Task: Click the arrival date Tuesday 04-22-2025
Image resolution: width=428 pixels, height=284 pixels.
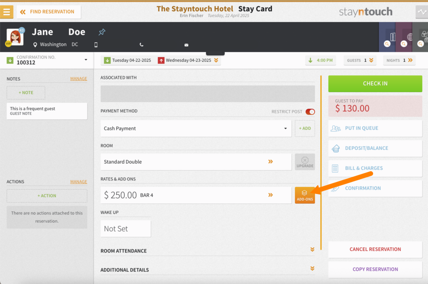Action: tap(131, 60)
